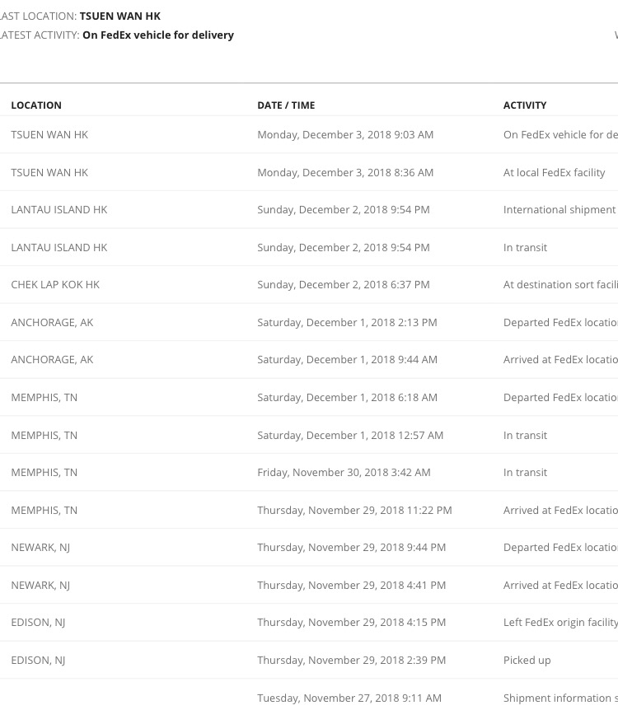This screenshot has width=618, height=724.
Task: Click 'Left FedEx origin facility' activity
Action: click(x=560, y=623)
